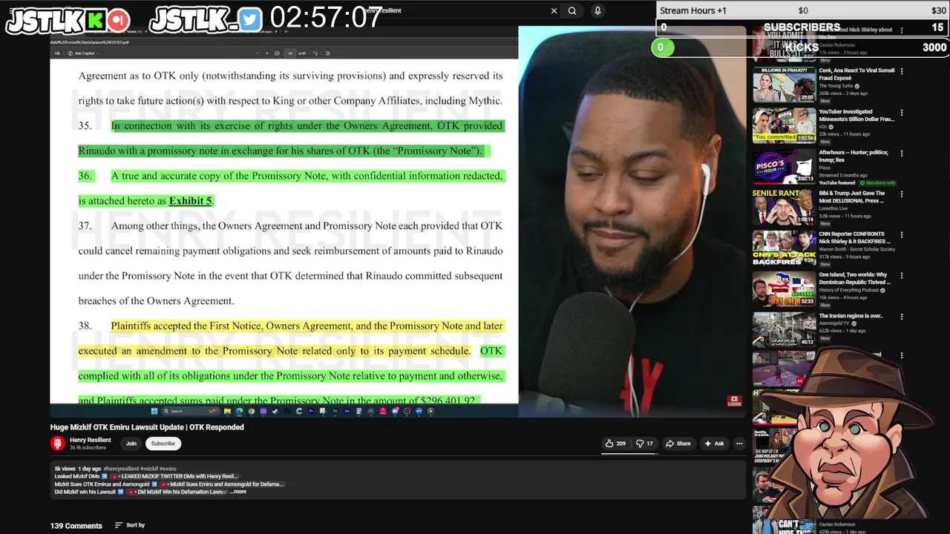
Task: Open CNN Reporter CONFRONTS Nick Shirley thumbnail
Action: tap(784, 248)
